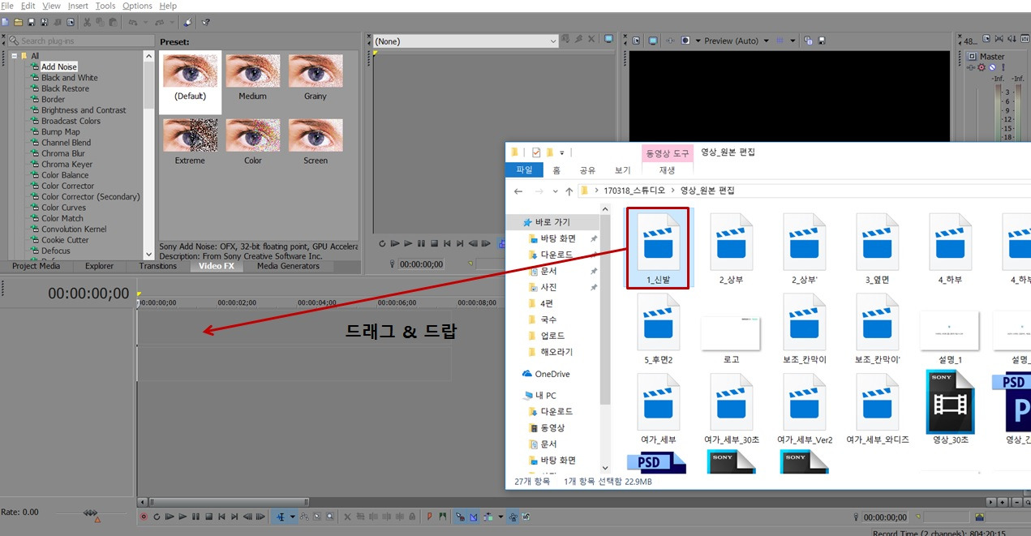The image size is (1031, 536).
Task: Click the plug-in list vertical scrollbar
Action: click(148, 154)
